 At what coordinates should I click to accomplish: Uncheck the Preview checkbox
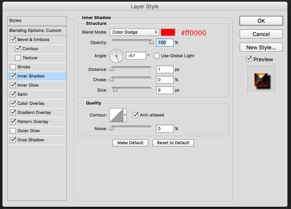point(248,59)
